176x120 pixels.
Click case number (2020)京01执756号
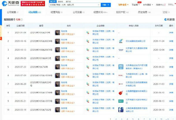click(39, 67)
